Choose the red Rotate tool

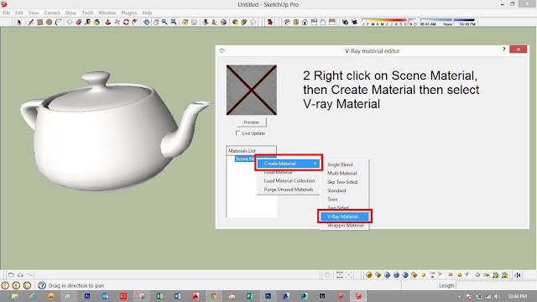click(x=126, y=23)
